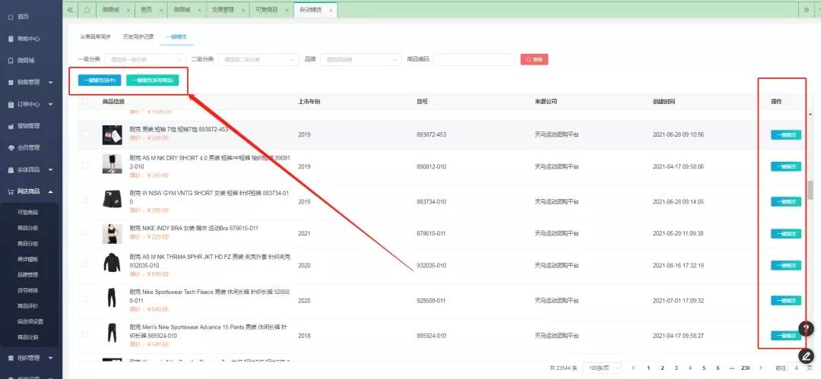The image size is (821, 379).
Task: Collapse sidebar with double-left chevron icon
Action: 71,10
